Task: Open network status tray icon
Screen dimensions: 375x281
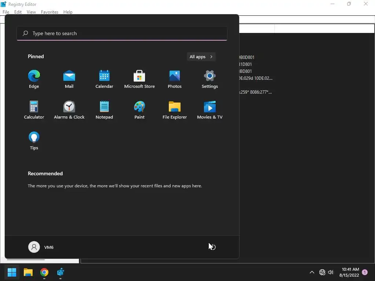Action: click(322, 272)
